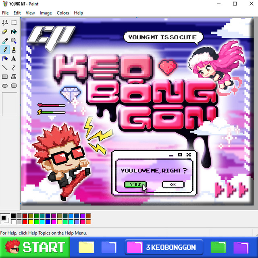Viewport: 258px width, 258px height.
Task: Select the Fill With Color bucket
Action: pyautogui.click(x=14, y=31)
